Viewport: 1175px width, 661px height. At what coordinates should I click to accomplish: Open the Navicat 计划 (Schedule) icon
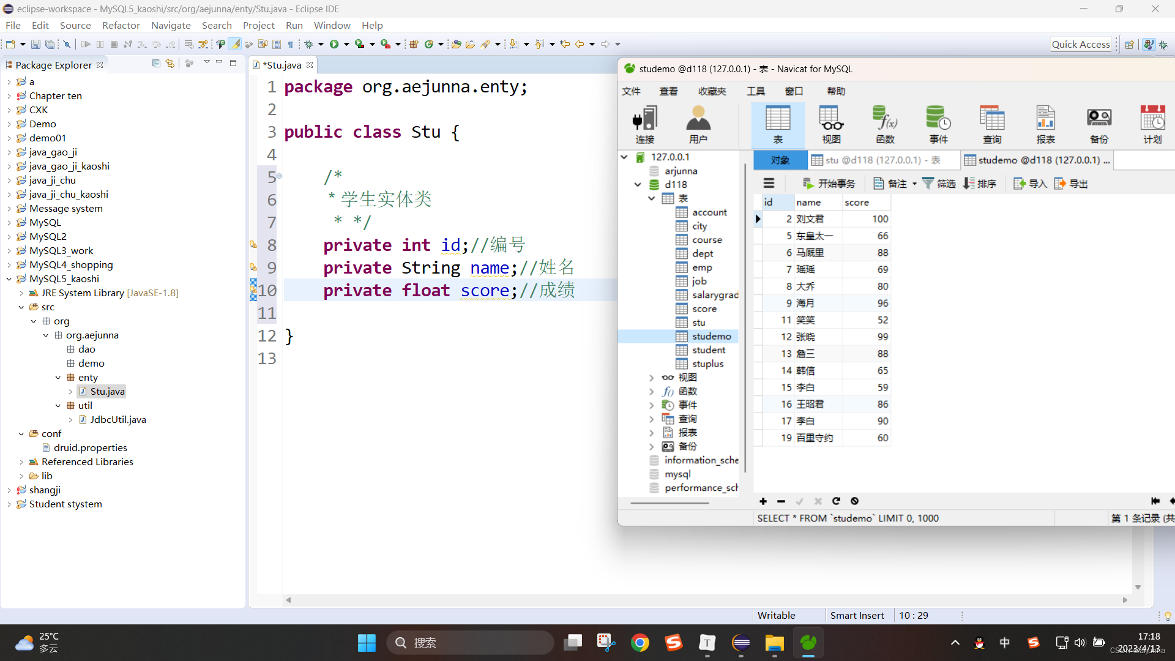tap(1152, 125)
